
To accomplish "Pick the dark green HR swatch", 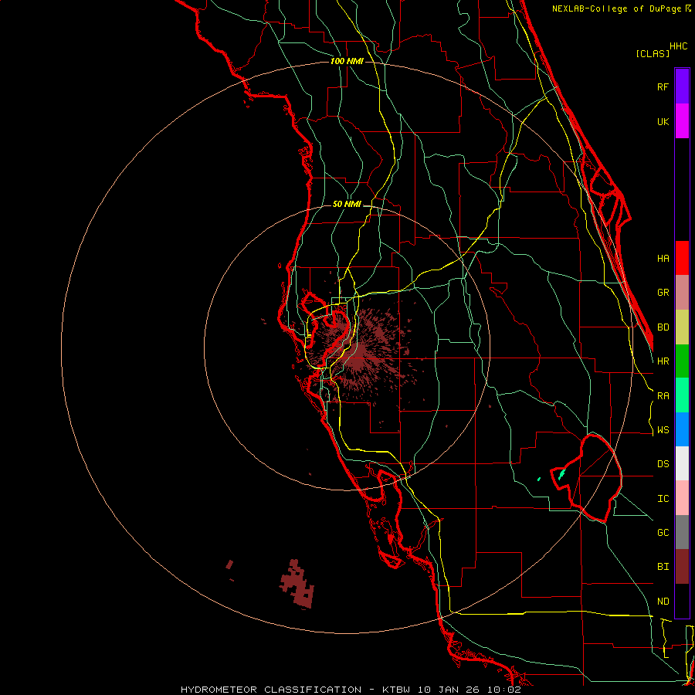I will pos(682,361).
